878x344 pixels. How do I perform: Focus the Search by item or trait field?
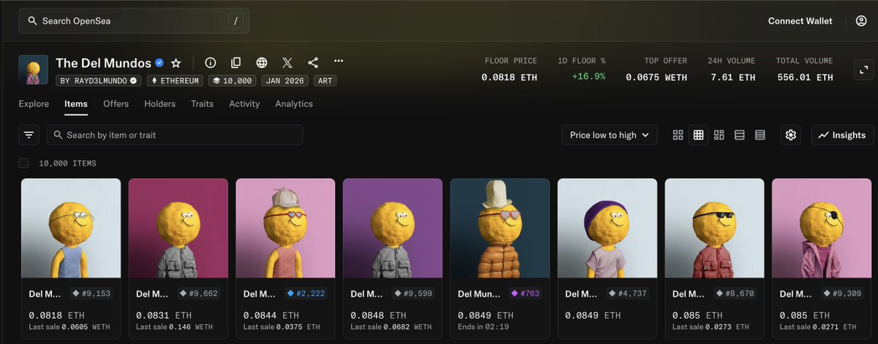175,135
